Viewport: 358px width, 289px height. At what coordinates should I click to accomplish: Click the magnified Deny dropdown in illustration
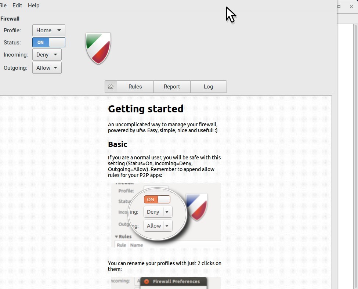[158, 212]
